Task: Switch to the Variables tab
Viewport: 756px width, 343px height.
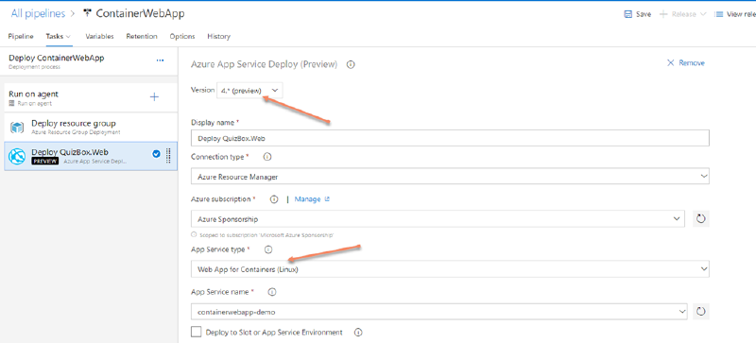Action: click(x=99, y=36)
